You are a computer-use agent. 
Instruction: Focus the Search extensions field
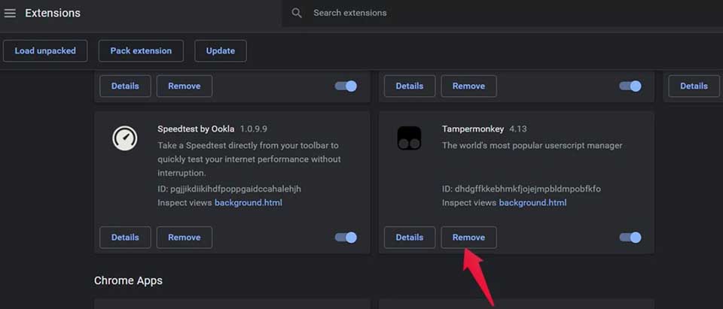click(x=502, y=13)
